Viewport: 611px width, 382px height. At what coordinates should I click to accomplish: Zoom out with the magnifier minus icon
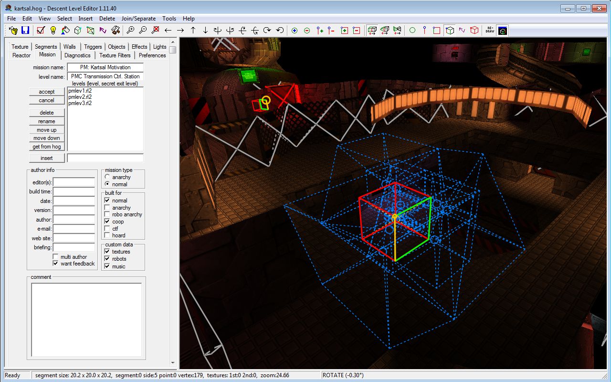click(143, 31)
